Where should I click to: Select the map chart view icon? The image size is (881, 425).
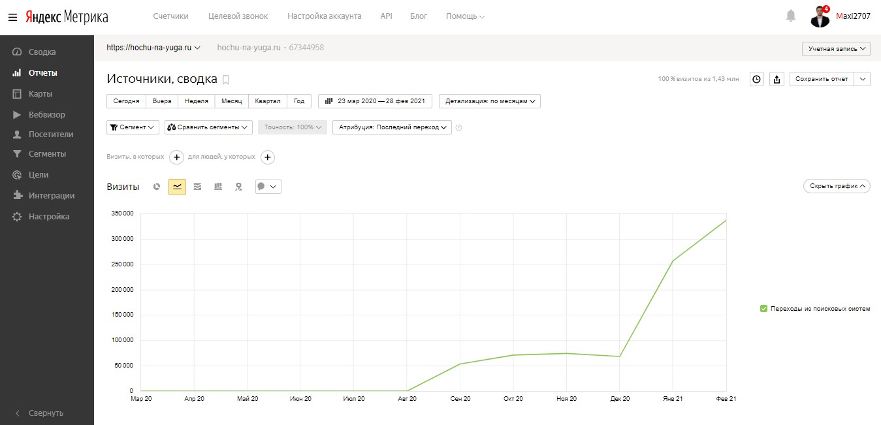click(239, 187)
